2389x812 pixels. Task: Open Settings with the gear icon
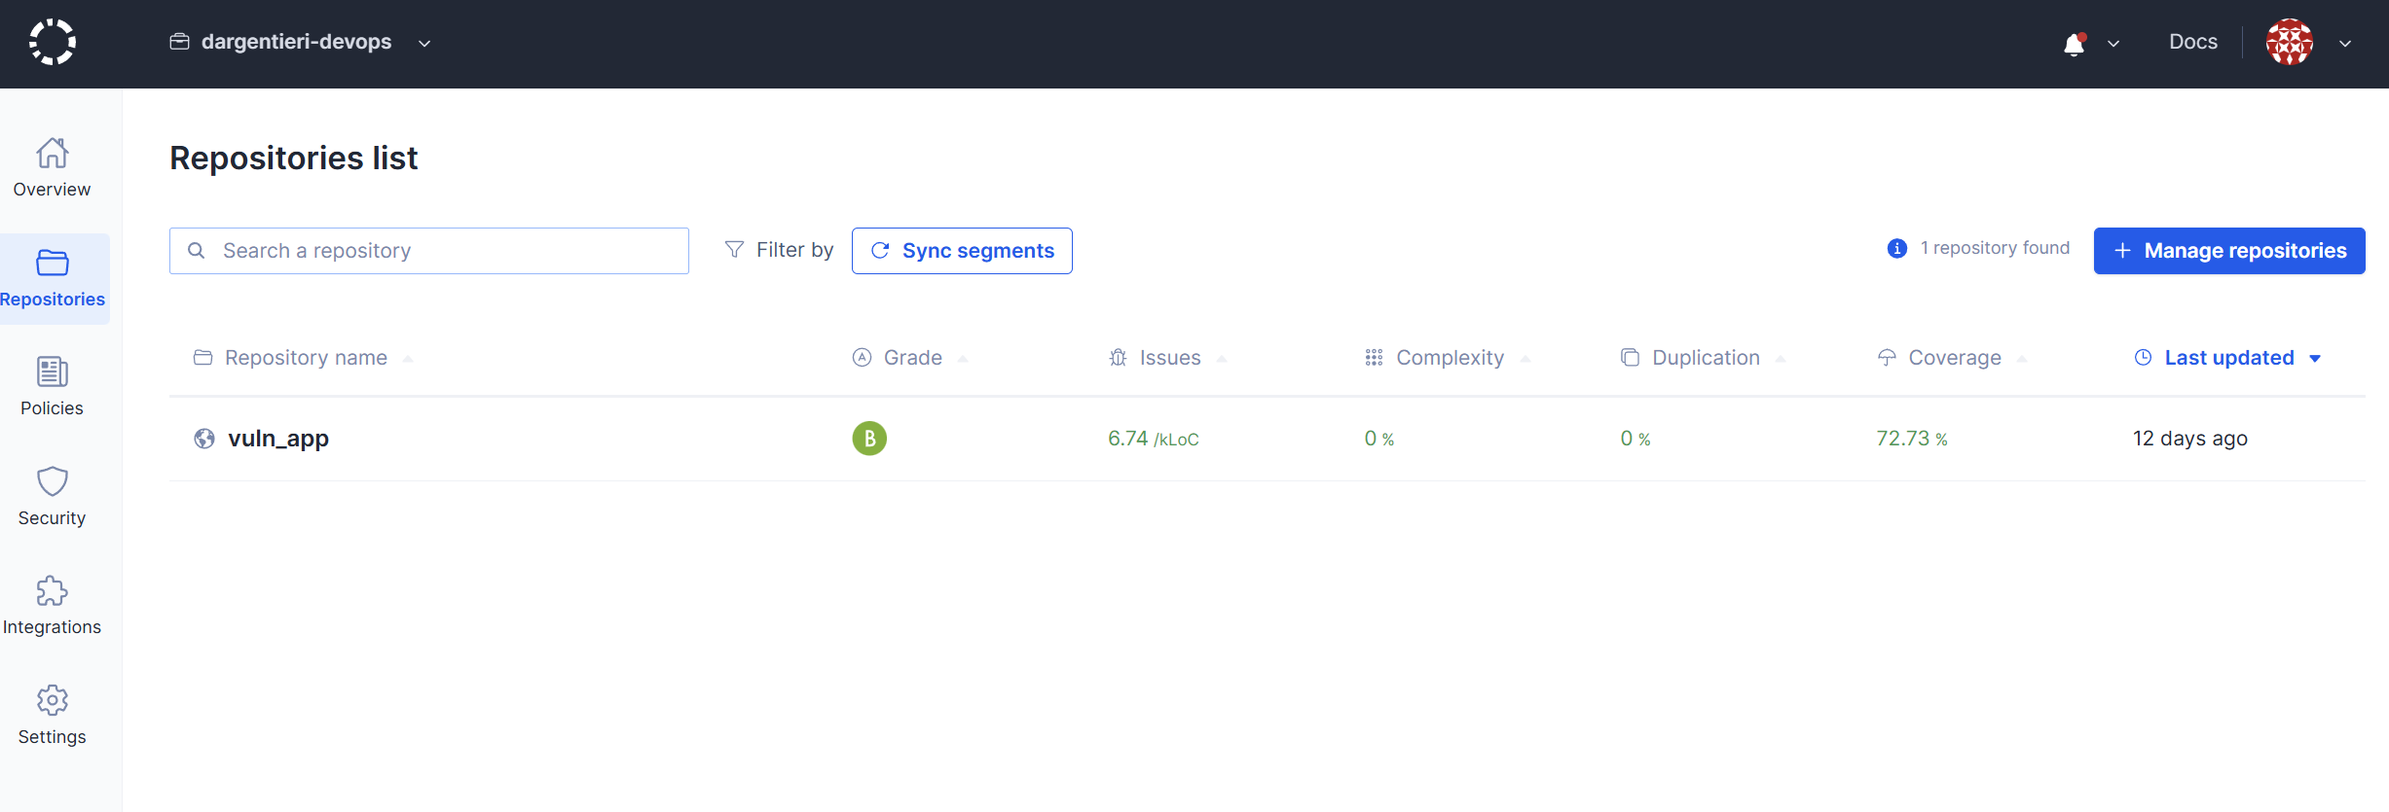coord(52,716)
